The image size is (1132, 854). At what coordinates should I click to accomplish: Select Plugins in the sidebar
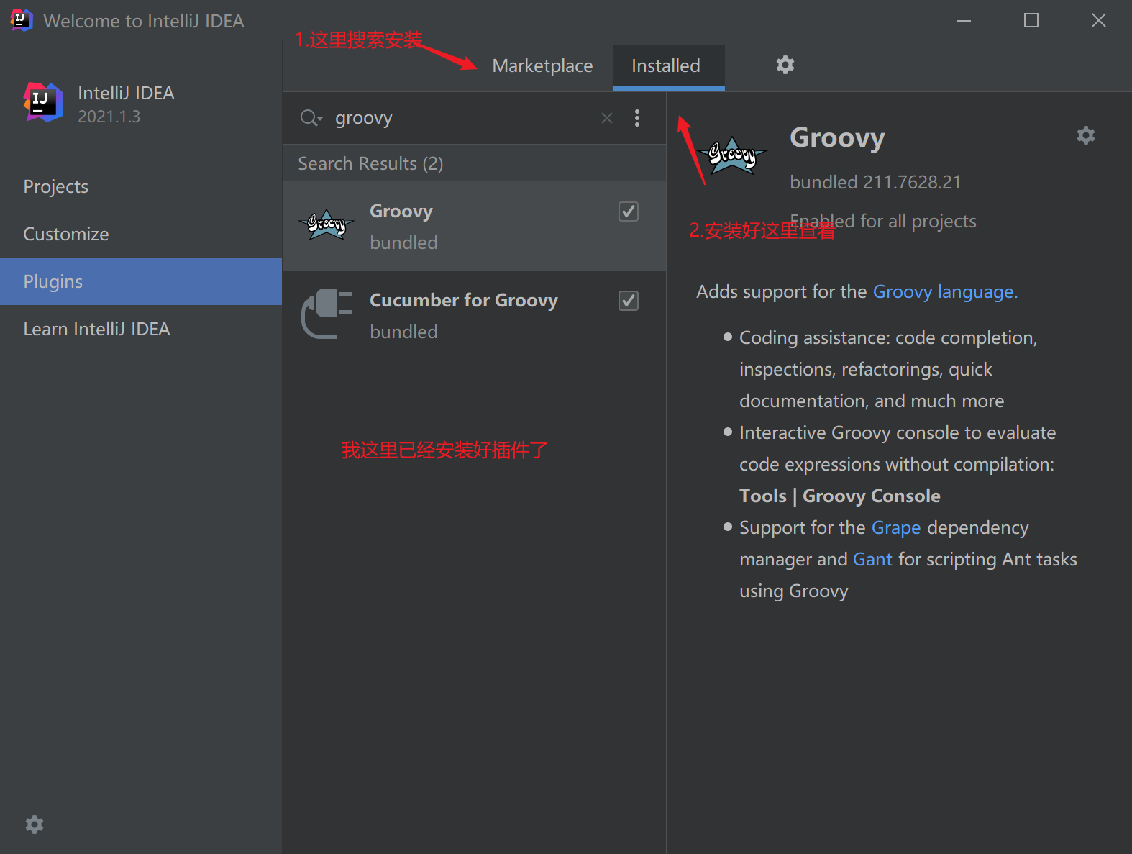[141, 281]
